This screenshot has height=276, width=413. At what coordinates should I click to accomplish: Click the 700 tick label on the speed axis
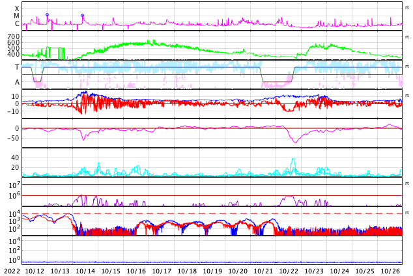pos(14,36)
